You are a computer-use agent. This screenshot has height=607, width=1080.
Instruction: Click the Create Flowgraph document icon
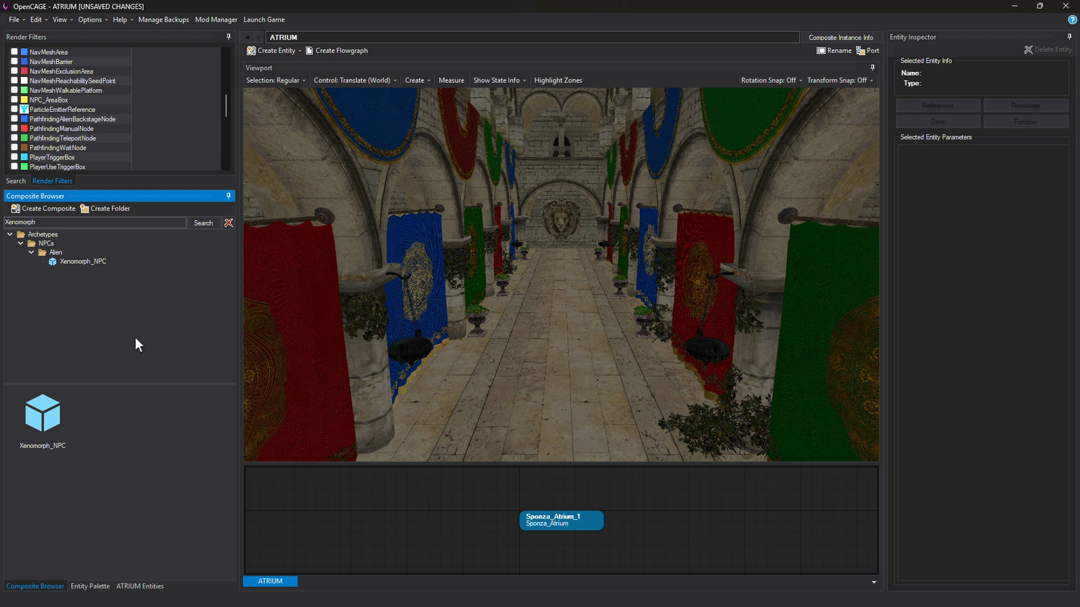(x=309, y=51)
